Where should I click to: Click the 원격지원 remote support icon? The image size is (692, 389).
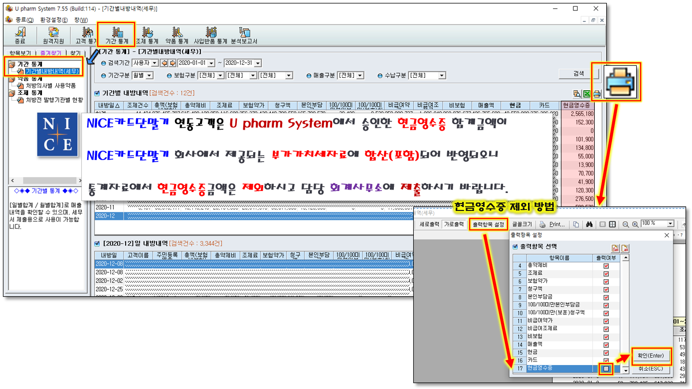coord(53,35)
